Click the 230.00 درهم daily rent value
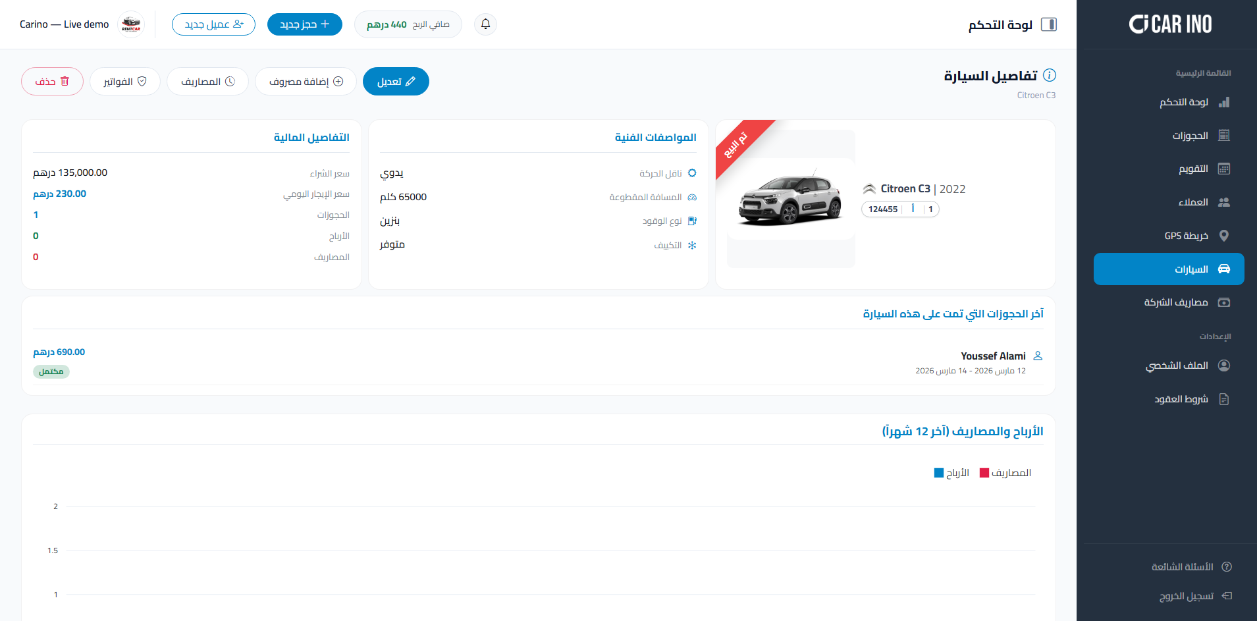 pos(60,194)
